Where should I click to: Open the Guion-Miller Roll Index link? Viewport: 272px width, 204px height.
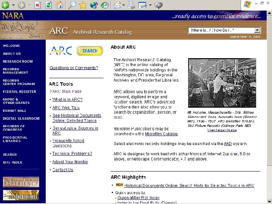click(x=138, y=198)
